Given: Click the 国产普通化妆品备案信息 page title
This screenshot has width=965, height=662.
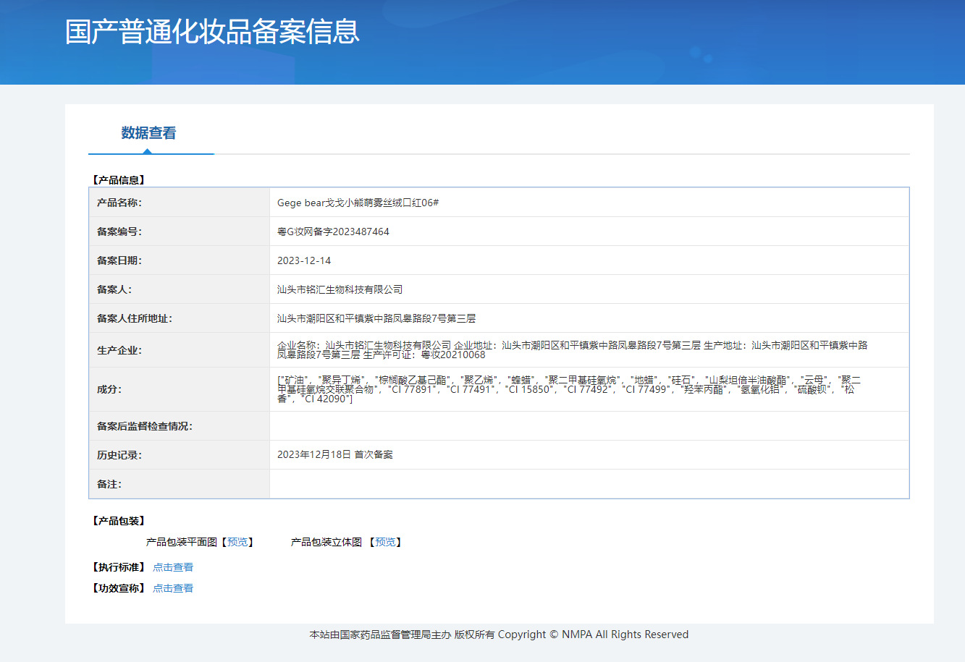Looking at the screenshot, I should point(212,32).
